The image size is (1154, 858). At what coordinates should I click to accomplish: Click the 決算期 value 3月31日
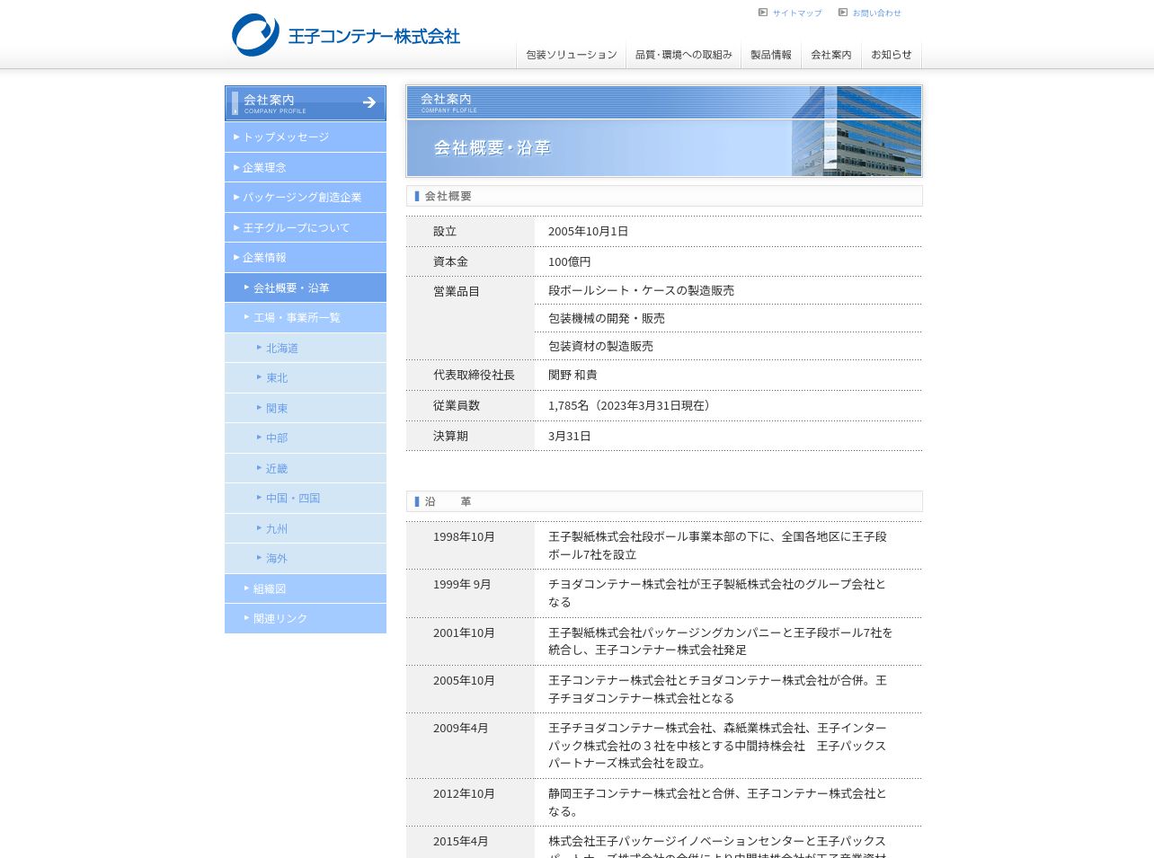(570, 436)
